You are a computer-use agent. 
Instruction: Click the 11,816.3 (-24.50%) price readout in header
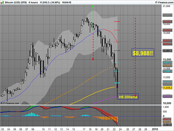50,3
